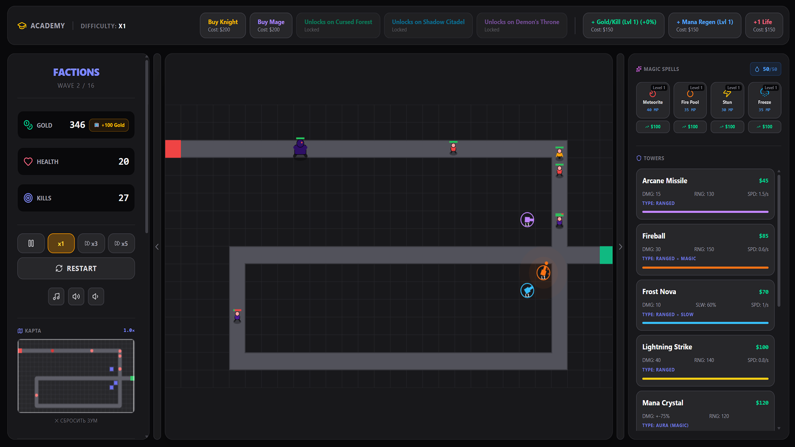Switch to x5 game speed
The width and height of the screenshot is (795, 447).
121,243
